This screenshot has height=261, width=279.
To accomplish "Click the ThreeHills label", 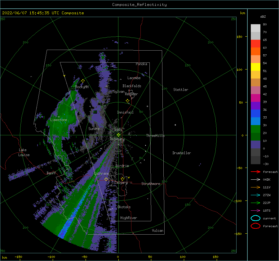I will click(x=156, y=136).
